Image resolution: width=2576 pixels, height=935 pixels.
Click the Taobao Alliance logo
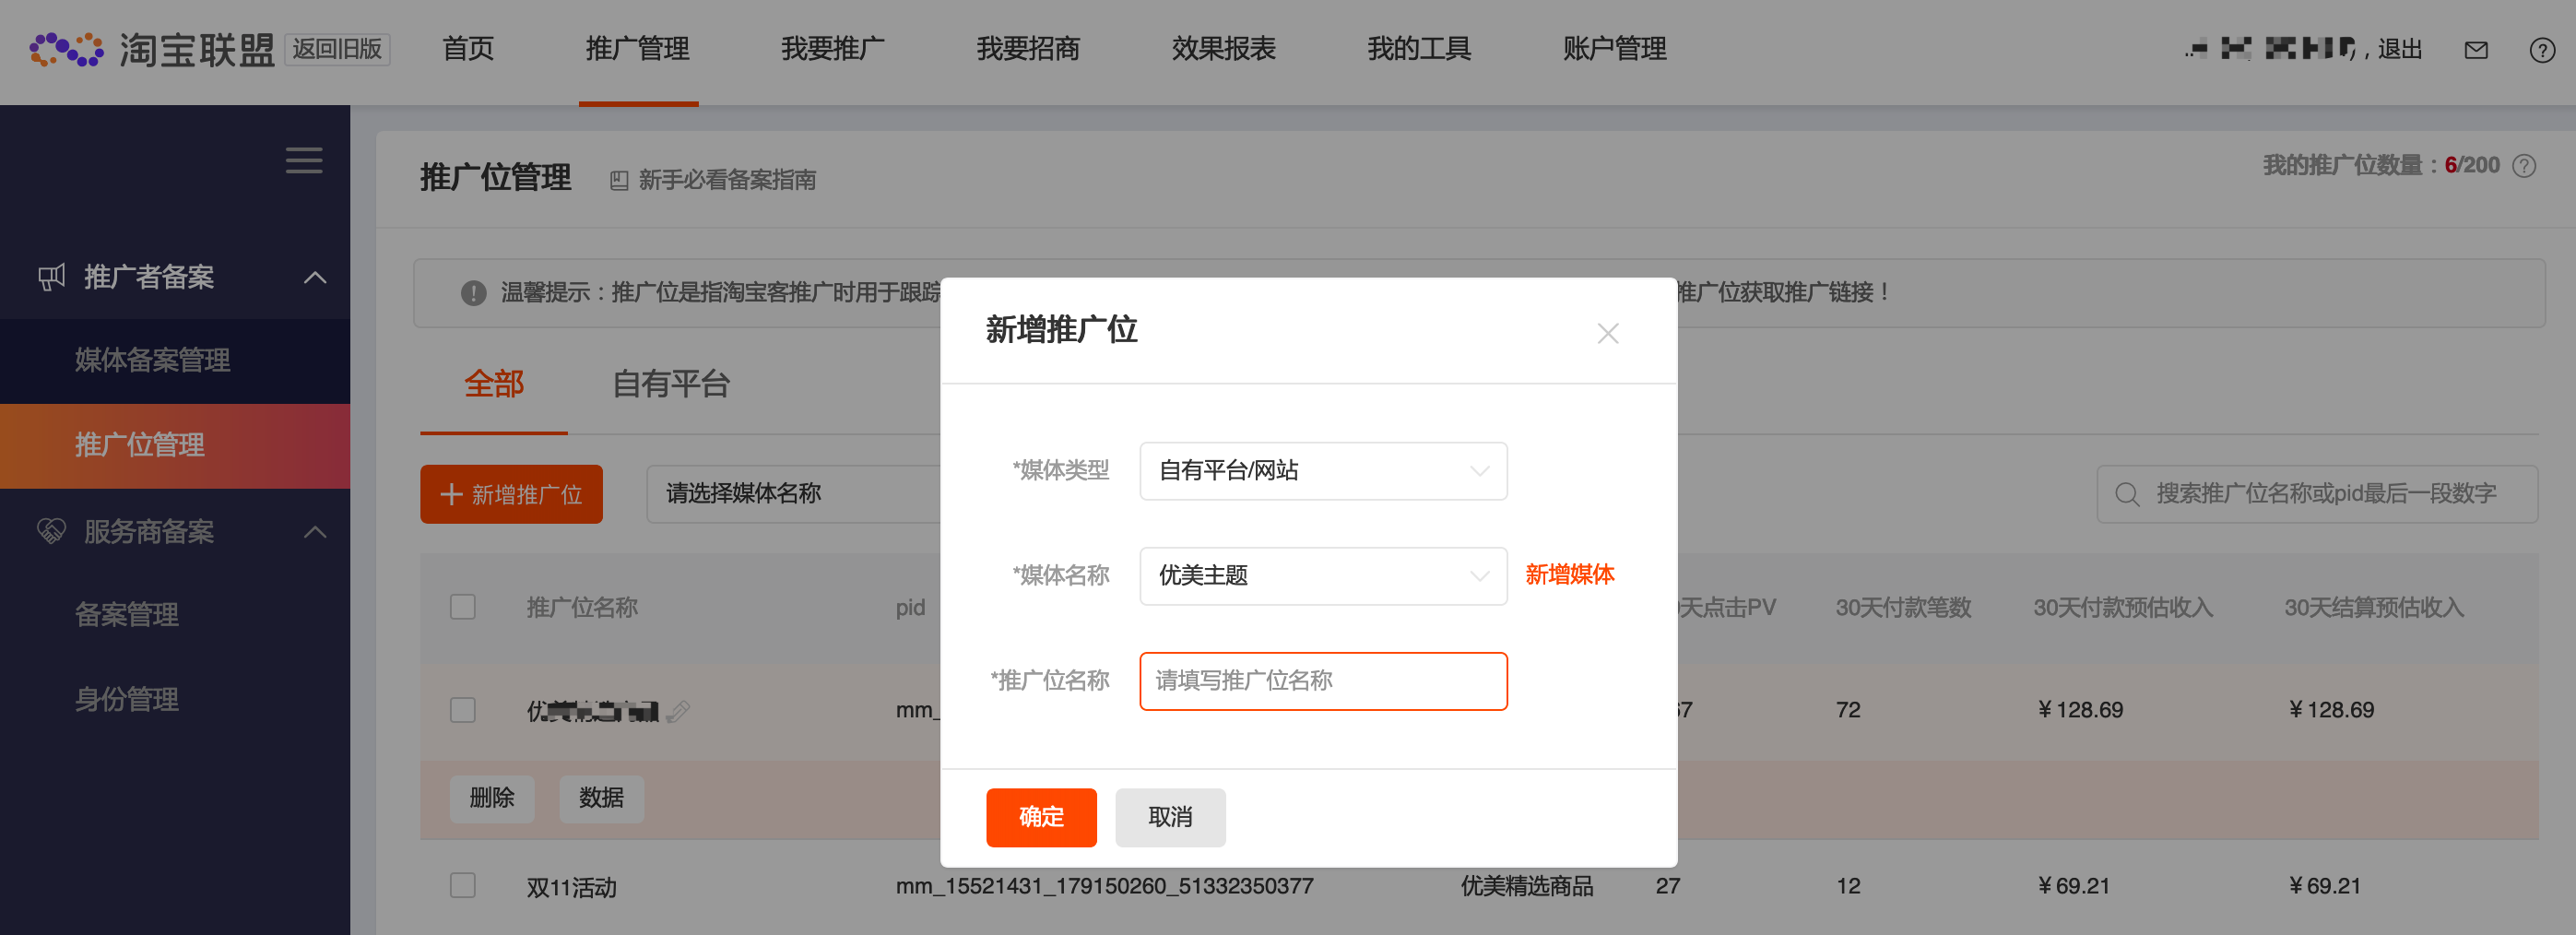[x=151, y=49]
